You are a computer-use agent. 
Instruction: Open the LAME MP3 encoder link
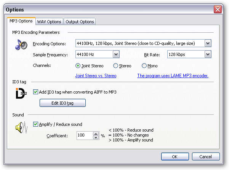[x=173, y=76]
